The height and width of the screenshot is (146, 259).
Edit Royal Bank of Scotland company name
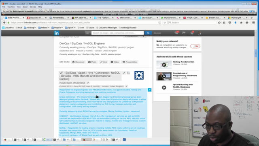[x=88, y=83]
